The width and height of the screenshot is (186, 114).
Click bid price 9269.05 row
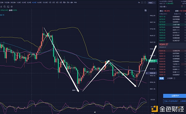click(x=172, y=64)
